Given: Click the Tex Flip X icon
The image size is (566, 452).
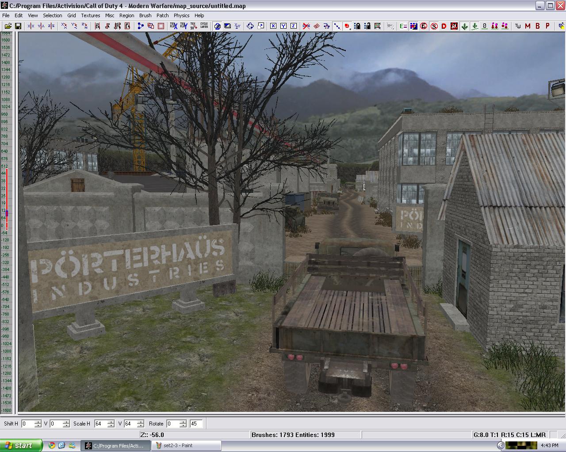Looking at the screenshot, I should [173, 26].
